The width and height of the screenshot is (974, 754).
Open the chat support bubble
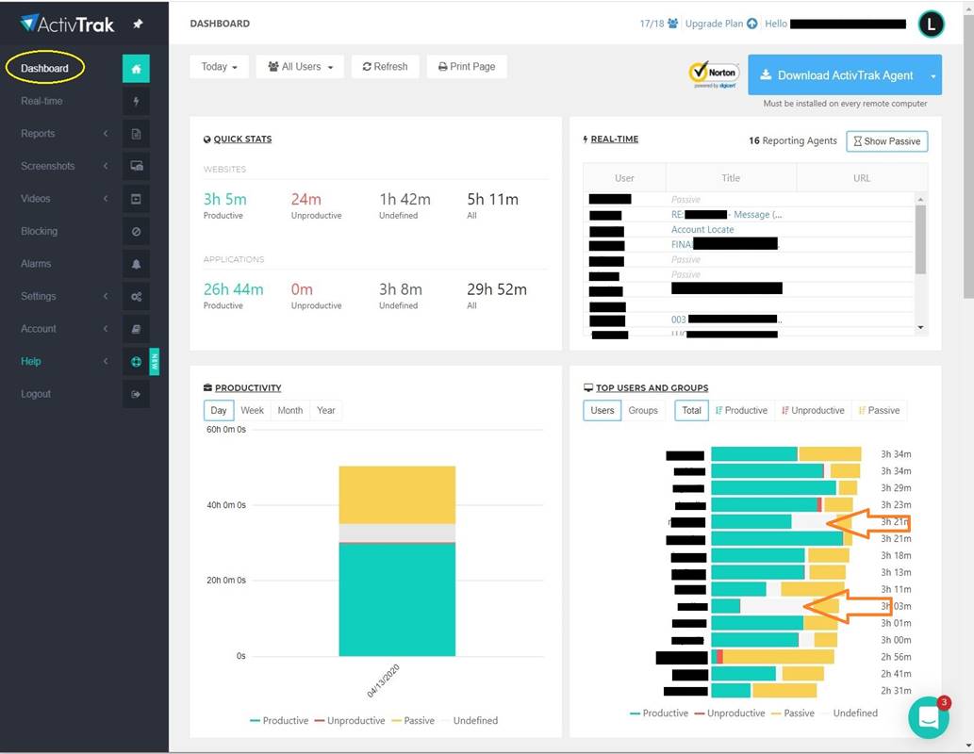tap(928, 717)
